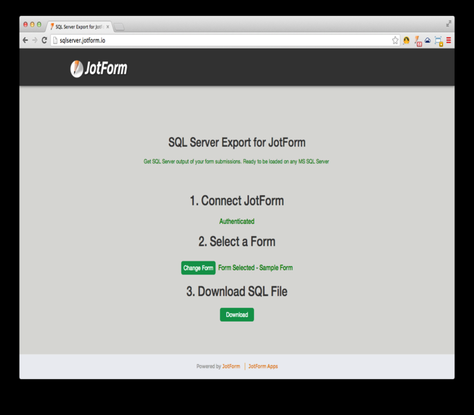474x415 pixels.
Task: Open a new browser tab
Action: click(119, 27)
